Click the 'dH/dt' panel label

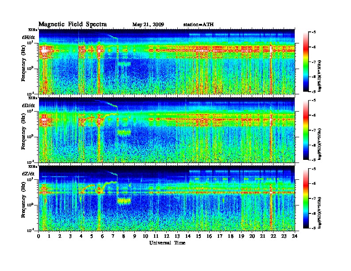[28, 37]
